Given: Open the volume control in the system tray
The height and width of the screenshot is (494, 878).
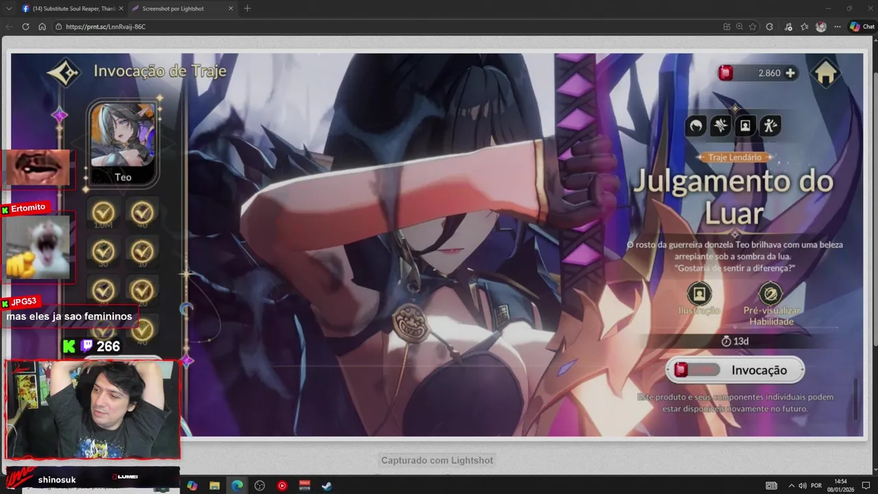Looking at the screenshot, I should point(803,486).
